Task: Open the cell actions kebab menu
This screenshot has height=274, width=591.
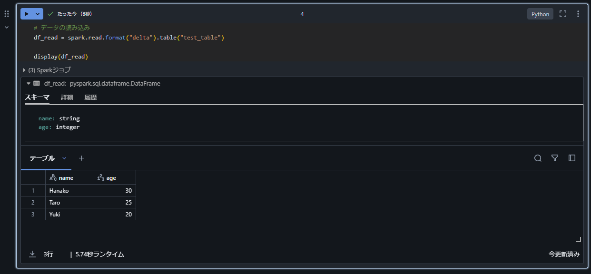Action: pyautogui.click(x=578, y=14)
